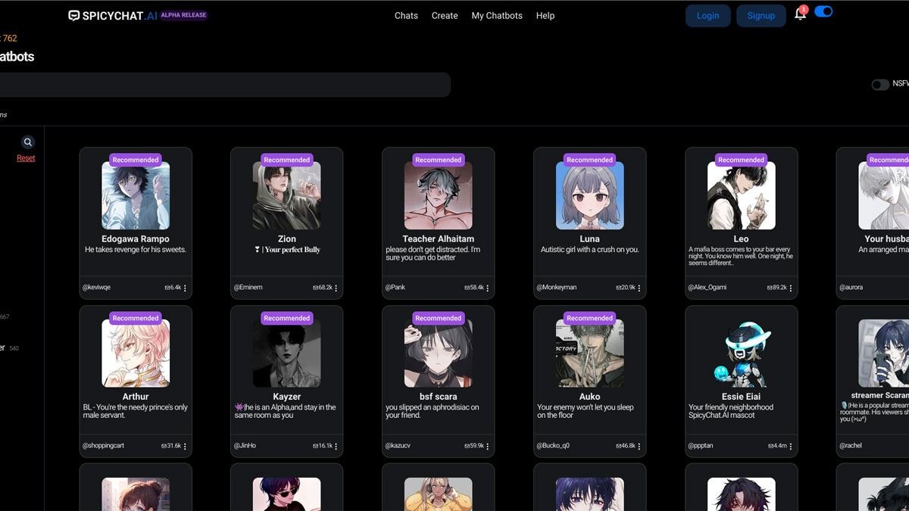Open the Kayzer card's three-dot menu
Screen dimensions: 909x511
click(336, 447)
